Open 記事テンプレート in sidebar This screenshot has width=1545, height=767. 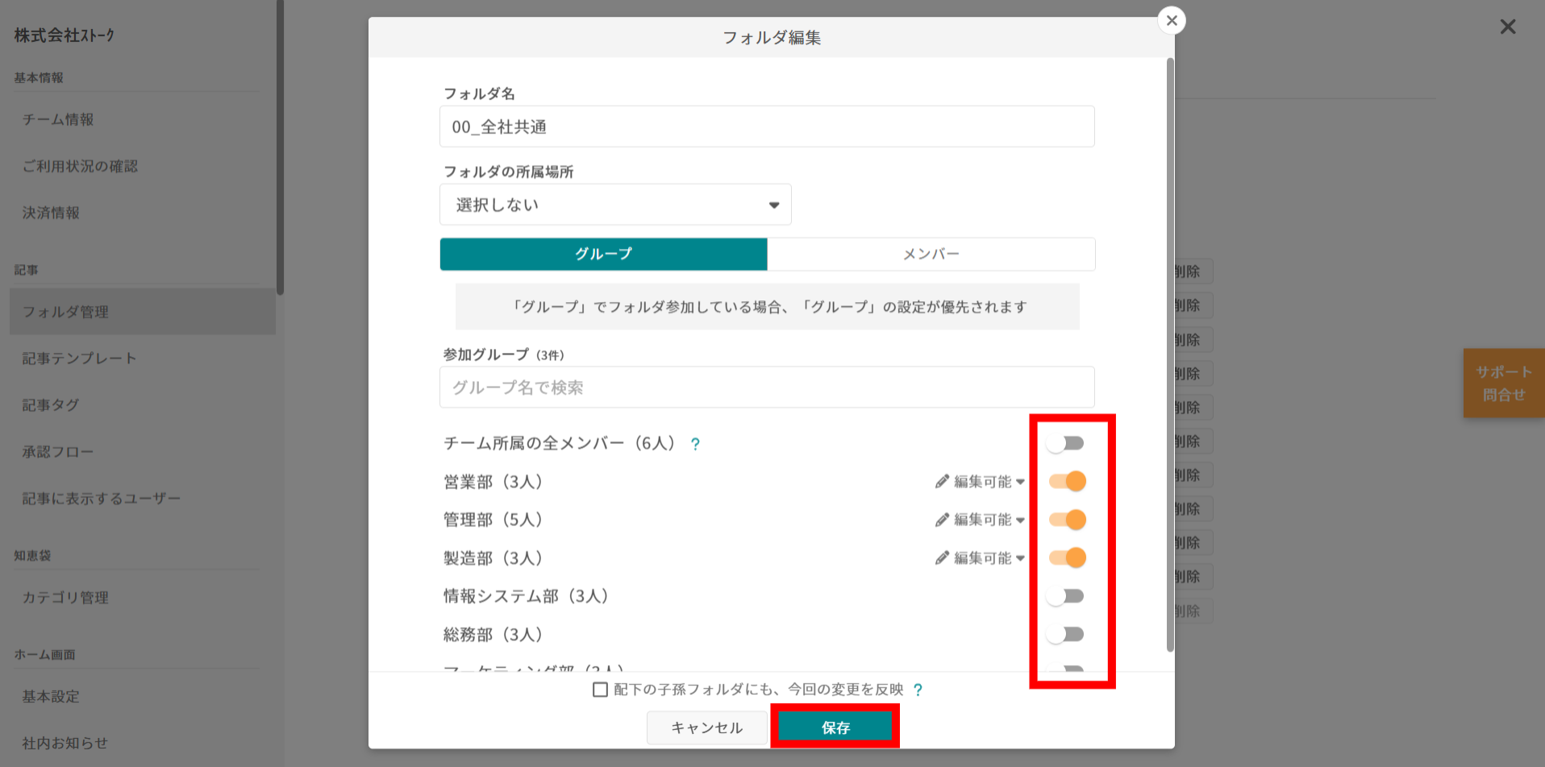click(79, 359)
